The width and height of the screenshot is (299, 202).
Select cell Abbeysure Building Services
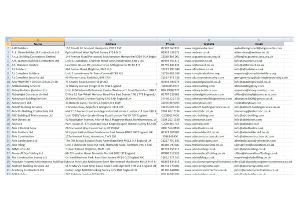click(38, 99)
